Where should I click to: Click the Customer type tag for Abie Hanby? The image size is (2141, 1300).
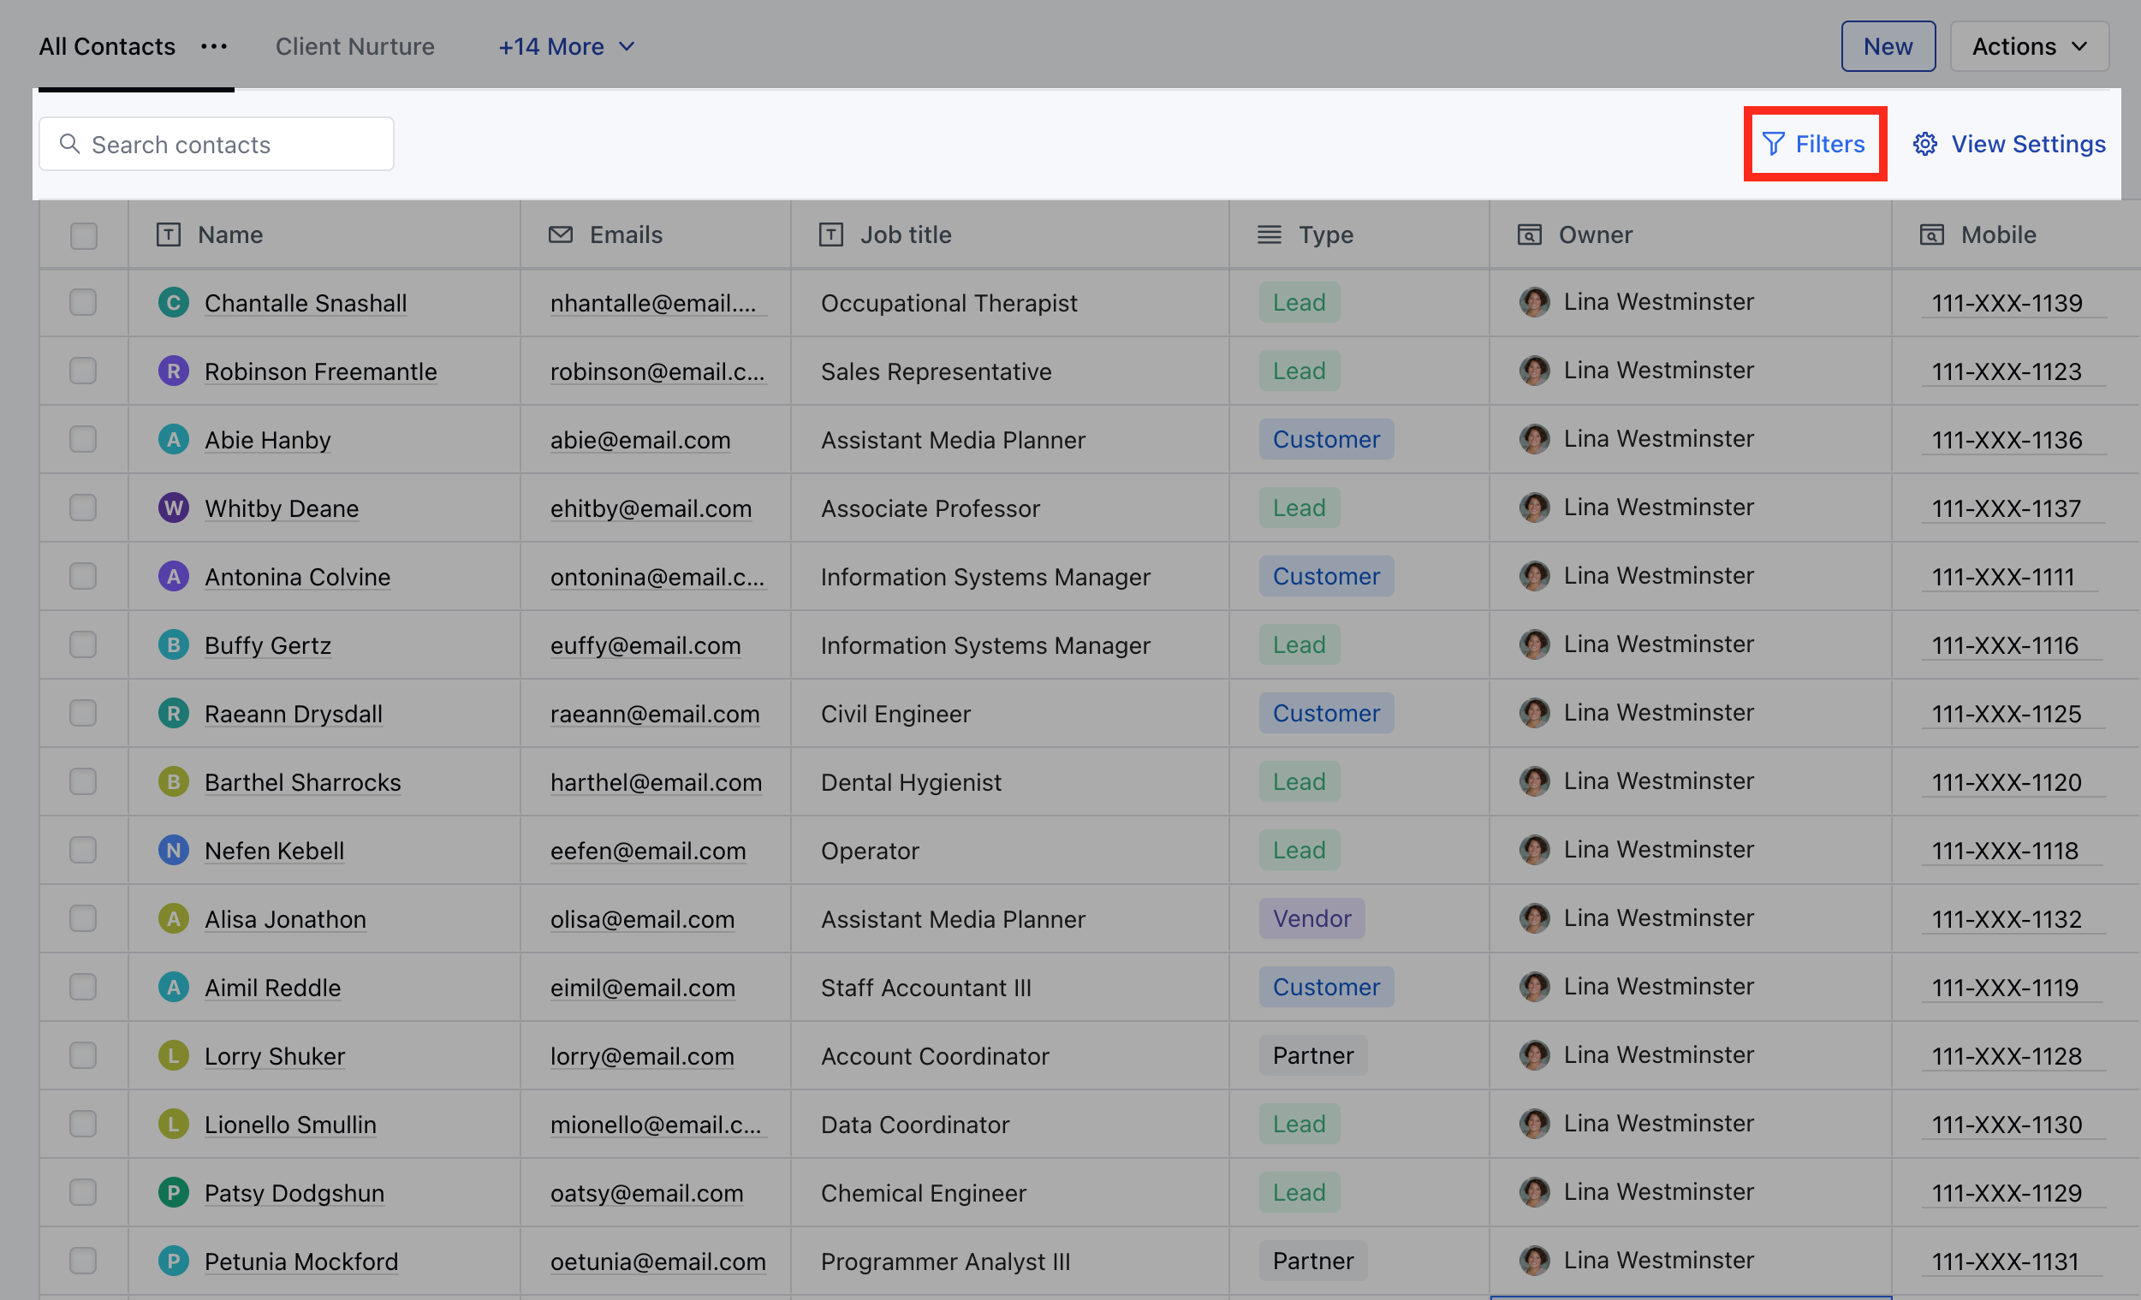(x=1325, y=439)
